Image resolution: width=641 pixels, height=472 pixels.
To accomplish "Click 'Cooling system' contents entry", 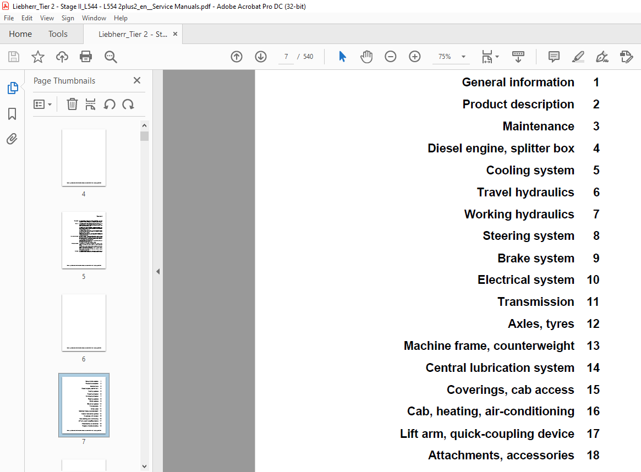I will pos(530,171).
